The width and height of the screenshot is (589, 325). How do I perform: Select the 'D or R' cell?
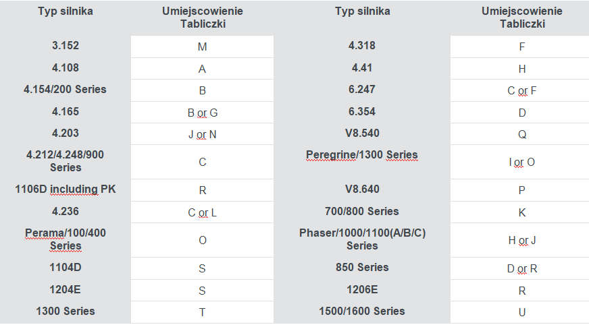pyautogui.click(x=521, y=268)
